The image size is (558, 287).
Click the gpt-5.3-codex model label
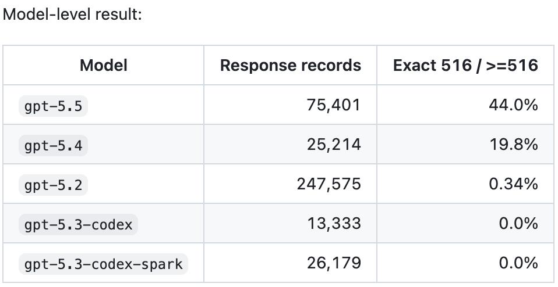[78, 225]
